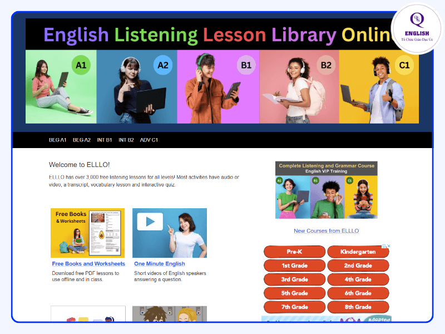This screenshot has height=334, width=445.
Task: Select INT B2 in the navigation bar
Action: tap(126, 140)
